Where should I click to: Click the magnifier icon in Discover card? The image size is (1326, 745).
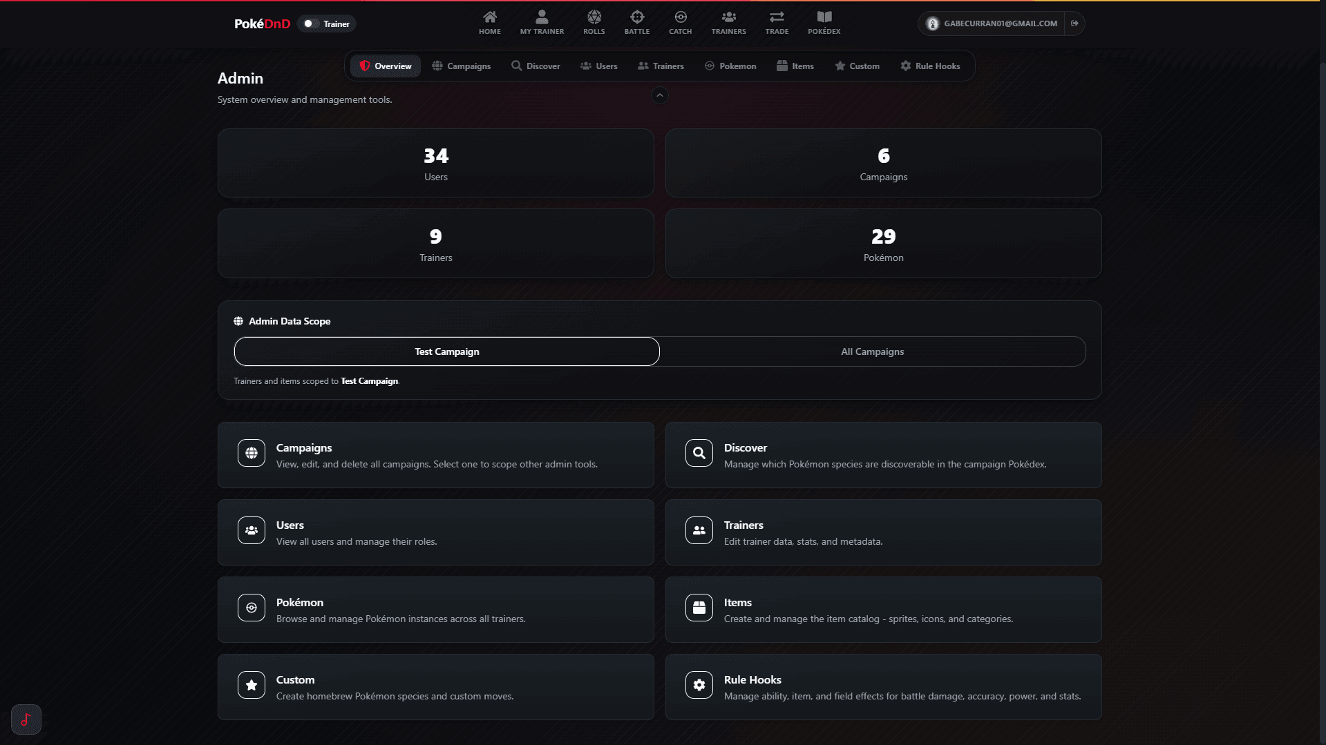click(x=699, y=453)
